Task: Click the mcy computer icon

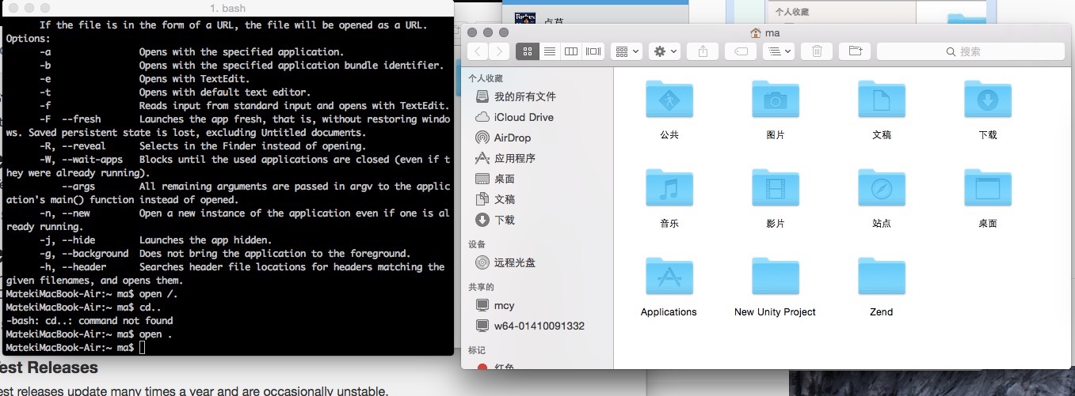Action: tap(482, 305)
